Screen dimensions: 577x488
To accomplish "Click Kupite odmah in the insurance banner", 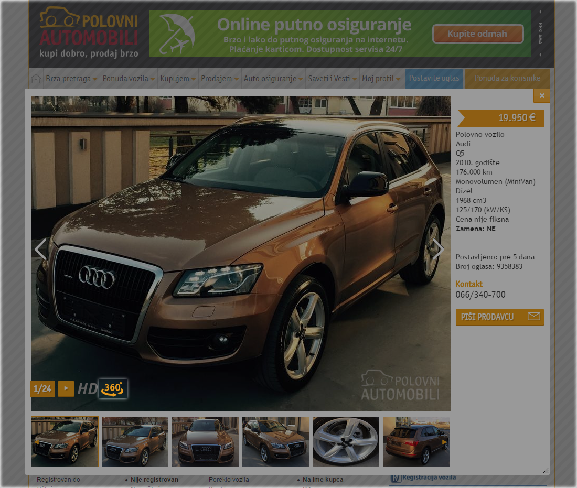I will (477, 34).
